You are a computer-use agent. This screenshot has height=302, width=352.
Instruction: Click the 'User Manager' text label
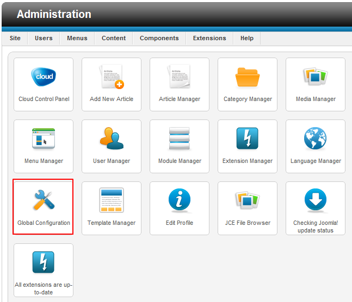click(x=112, y=161)
